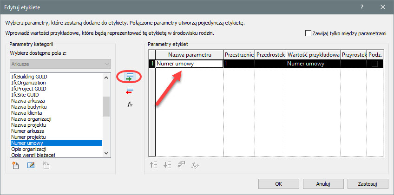Click the Wartość przykładowa cell in row 1

coord(313,64)
